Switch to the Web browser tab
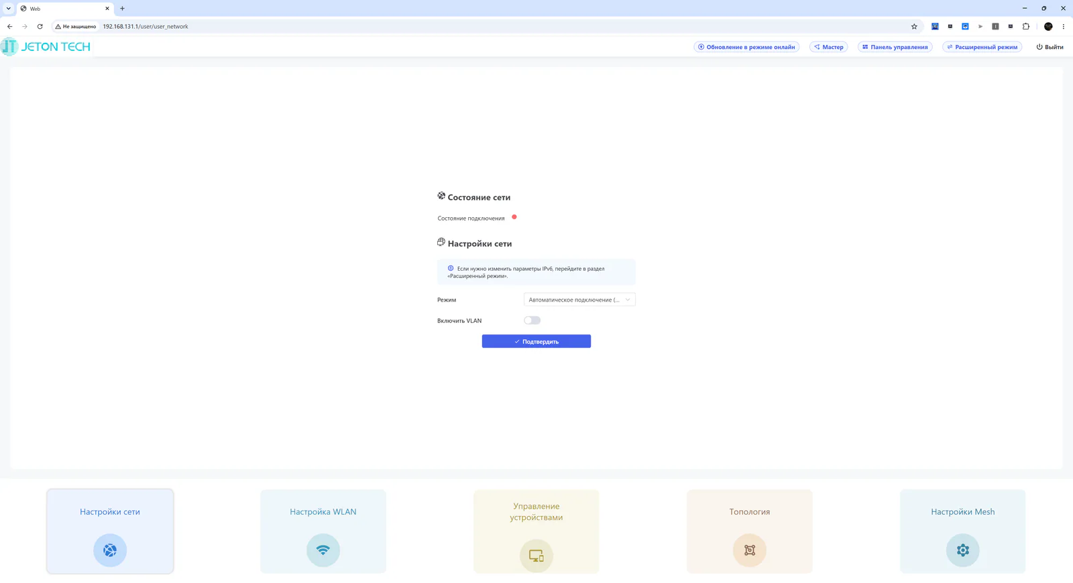This screenshot has width=1073, height=583. pyautogui.click(x=64, y=9)
